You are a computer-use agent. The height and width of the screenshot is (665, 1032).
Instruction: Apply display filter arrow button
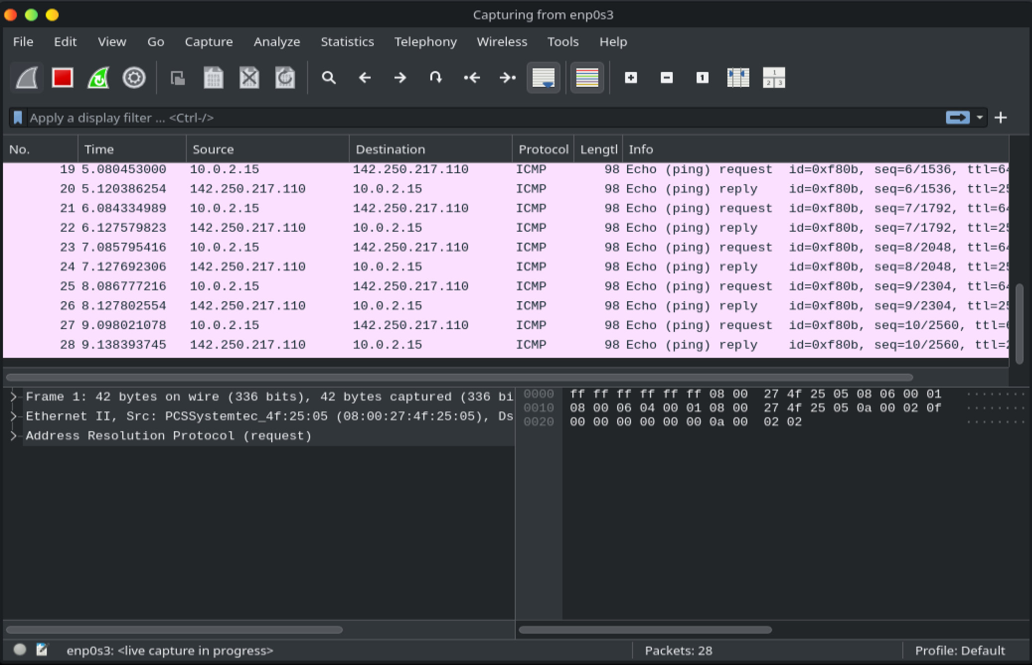(957, 118)
